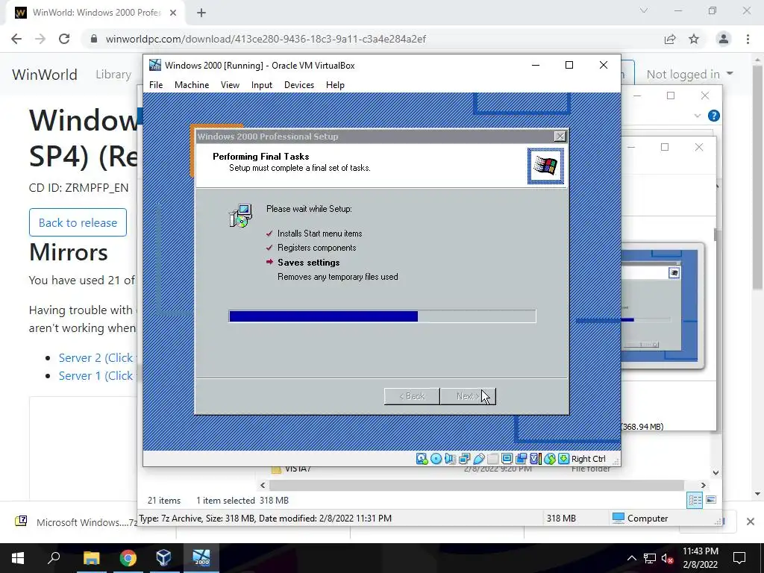The image size is (764, 573).
Task: Click the green arrow keyboard capture icon
Action: [564, 459]
